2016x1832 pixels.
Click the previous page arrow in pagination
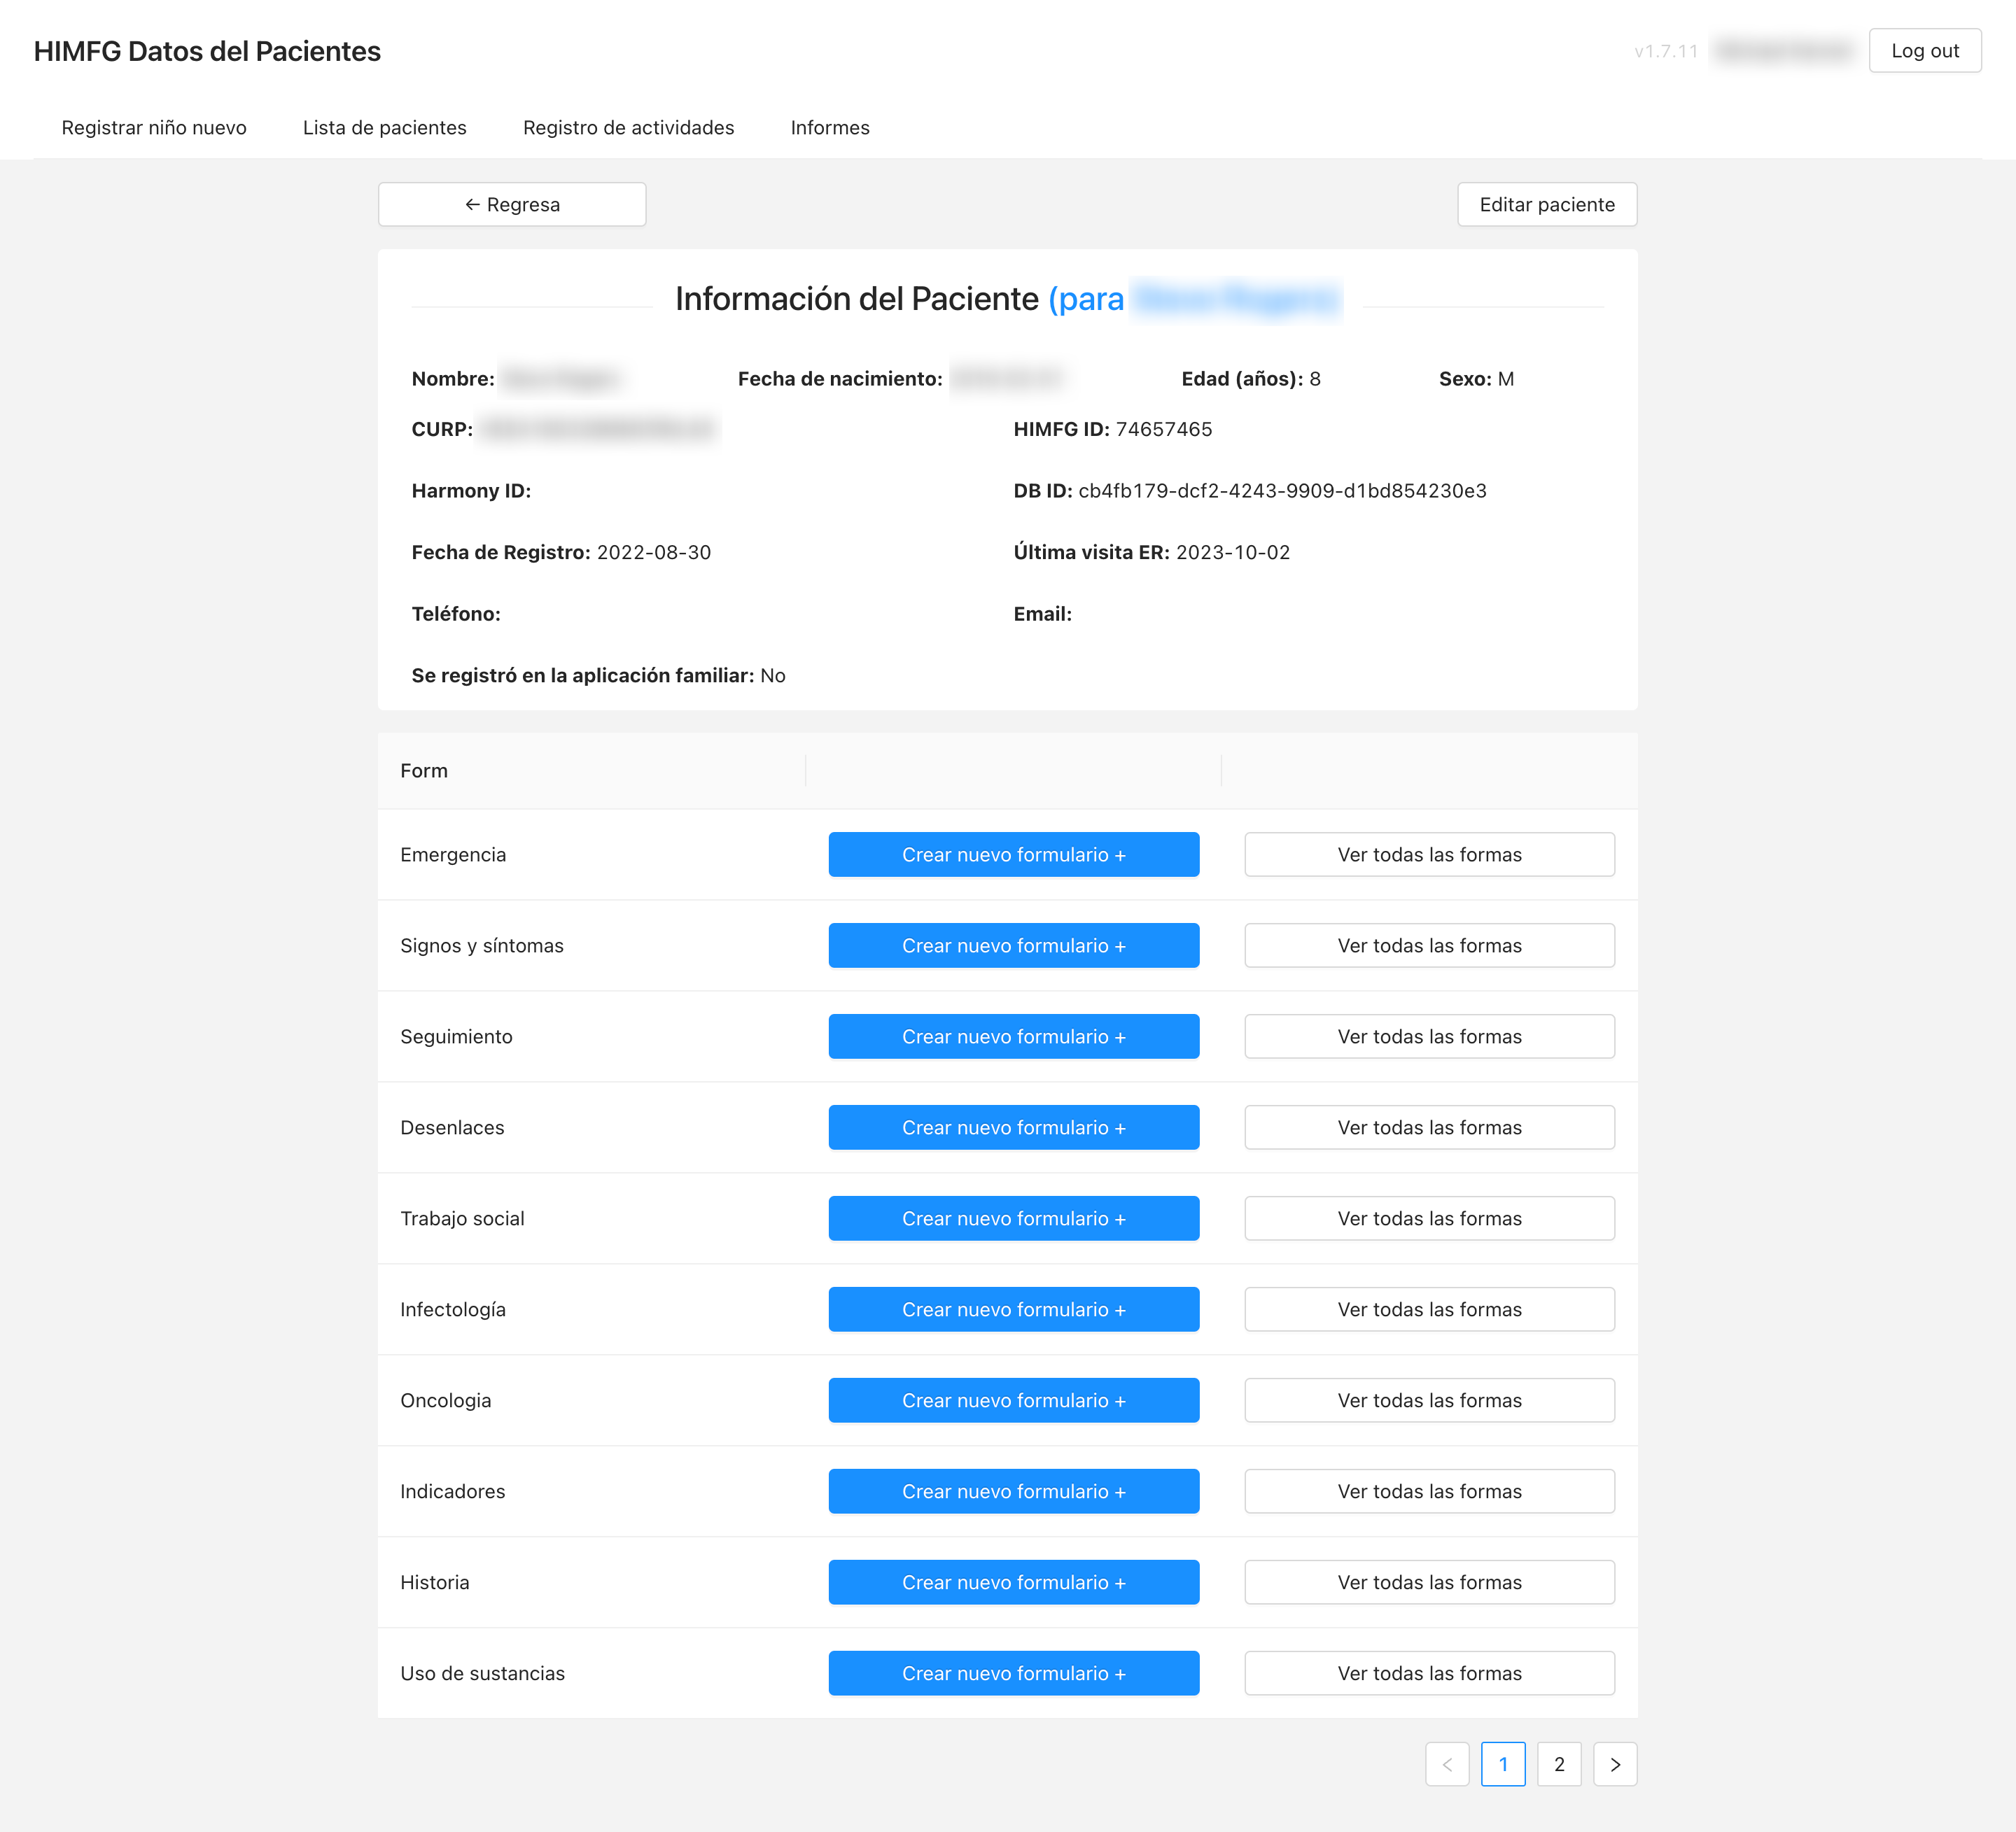1446,1764
